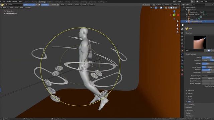Open the Texture dropdown in header
The width and height of the screenshot is (214, 120).
pos(70,5)
